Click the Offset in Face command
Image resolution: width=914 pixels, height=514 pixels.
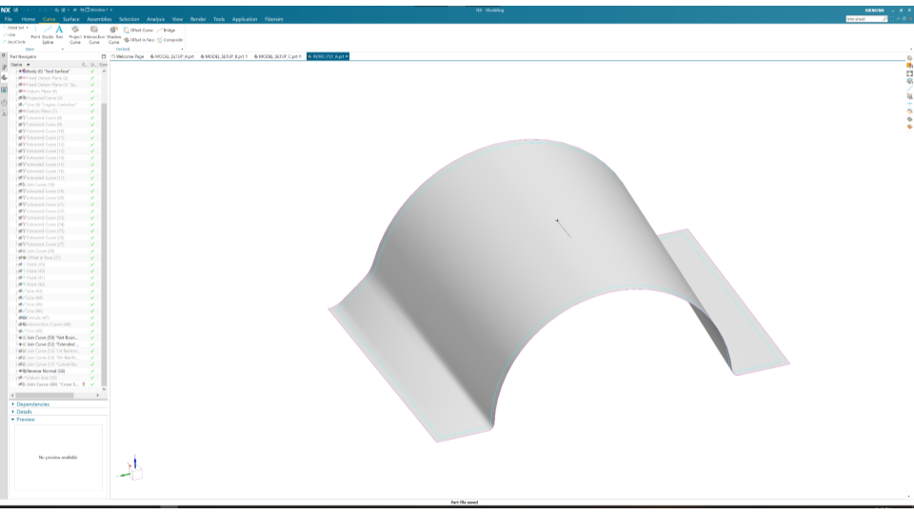[143, 40]
